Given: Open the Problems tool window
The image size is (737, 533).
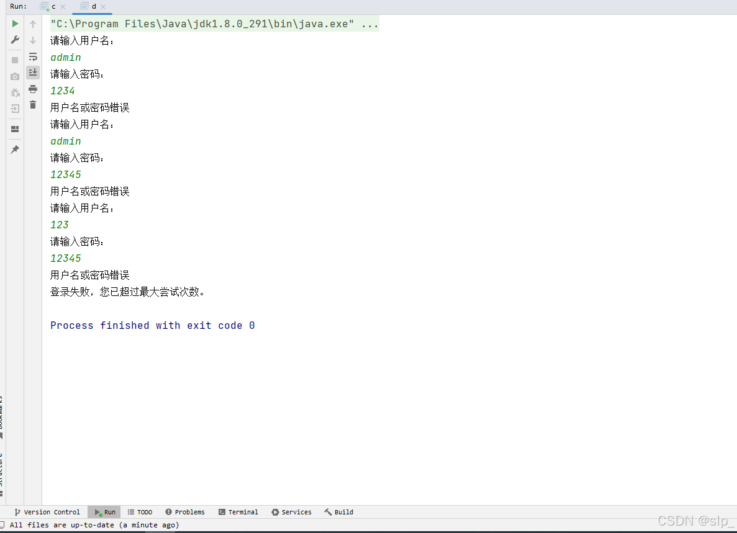Looking at the screenshot, I should (x=185, y=512).
